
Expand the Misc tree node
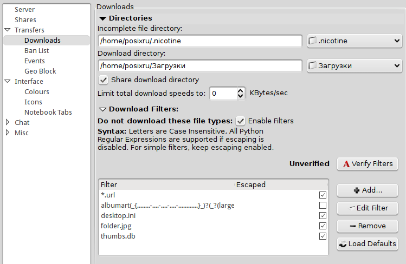[x=8, y=133]
